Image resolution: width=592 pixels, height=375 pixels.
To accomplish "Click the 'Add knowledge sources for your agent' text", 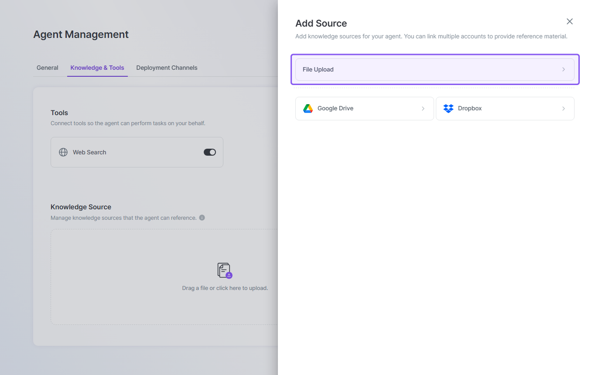I will click(431, 36).
